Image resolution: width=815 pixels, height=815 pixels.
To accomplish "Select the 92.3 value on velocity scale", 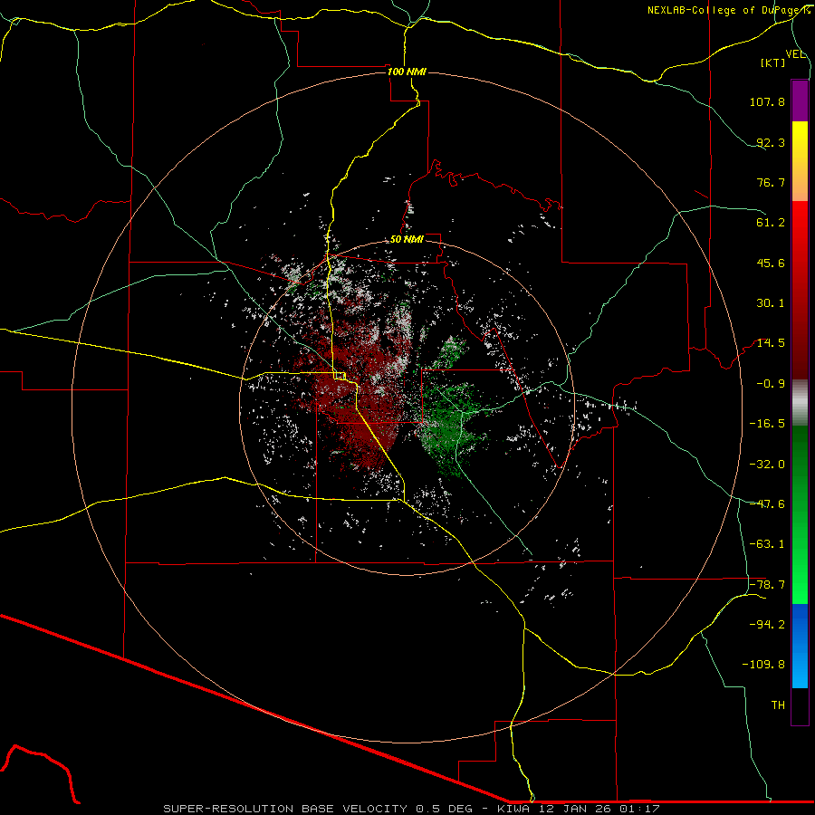I will [771, 142].
